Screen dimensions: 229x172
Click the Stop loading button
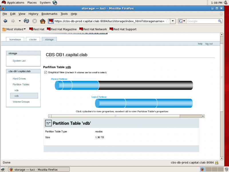point(34,21)
